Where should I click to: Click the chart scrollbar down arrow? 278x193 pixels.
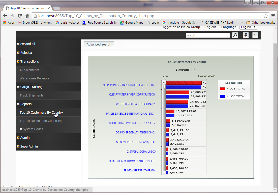click(x=164, y=173)
